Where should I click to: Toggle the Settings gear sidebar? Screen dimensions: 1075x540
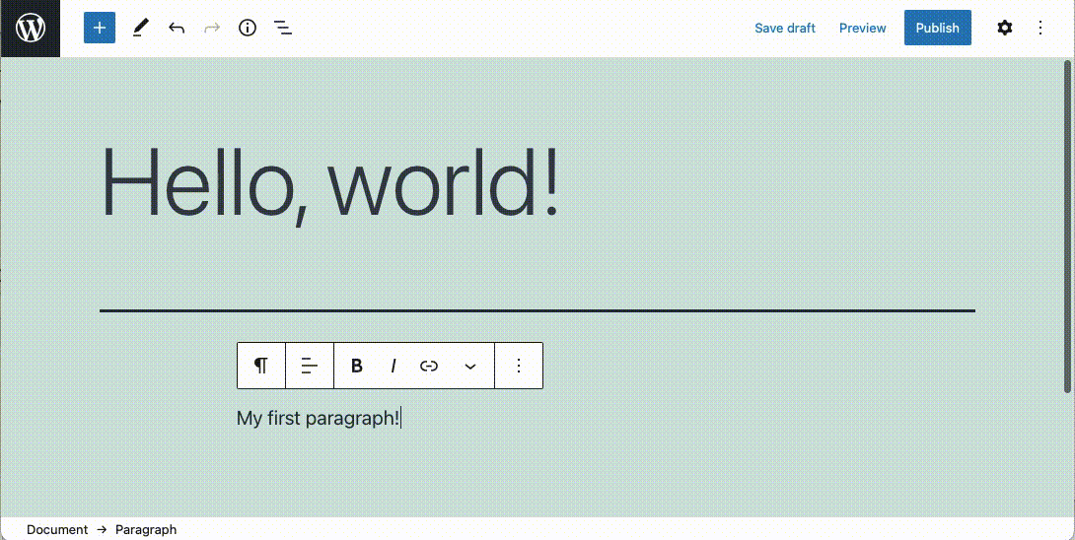coord(1004,29)
